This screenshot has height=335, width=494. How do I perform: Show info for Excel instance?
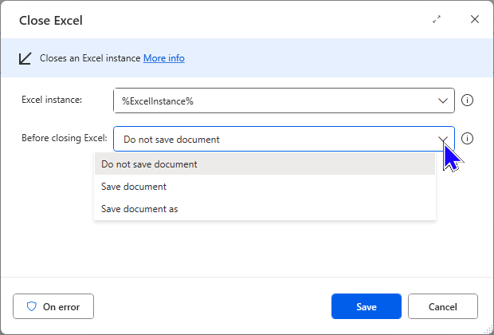[x=467, y=100]
